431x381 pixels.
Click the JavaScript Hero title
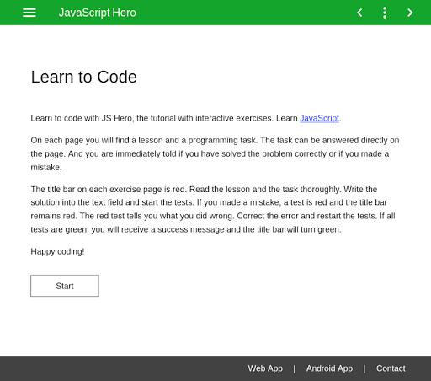(x=98, y=13)
